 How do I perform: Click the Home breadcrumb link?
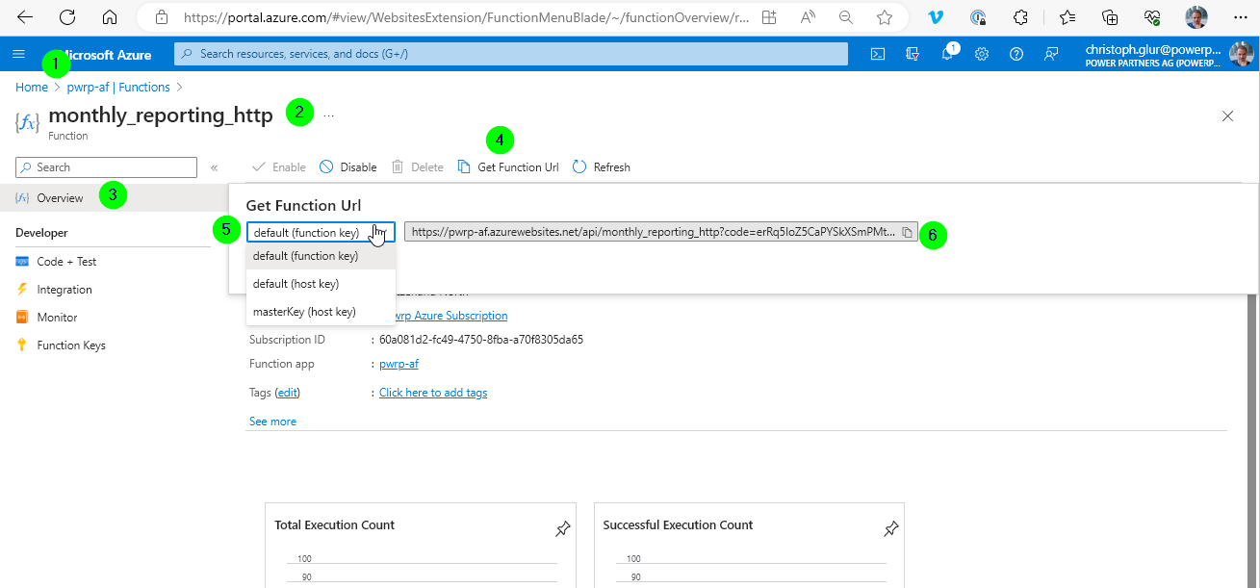click(x=32, y=87)
